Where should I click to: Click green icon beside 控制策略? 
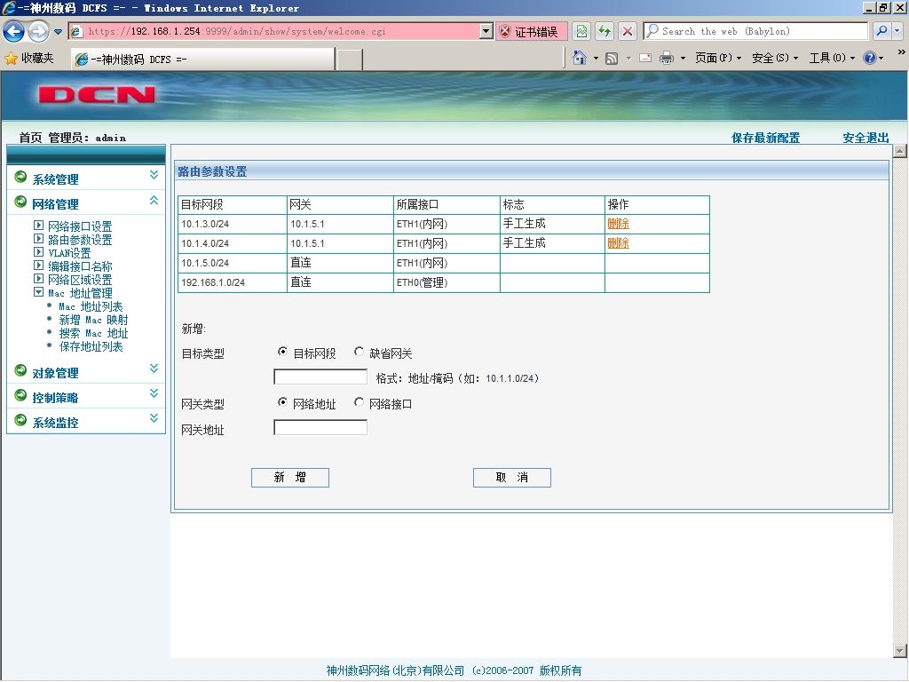[x=21, y=395]
